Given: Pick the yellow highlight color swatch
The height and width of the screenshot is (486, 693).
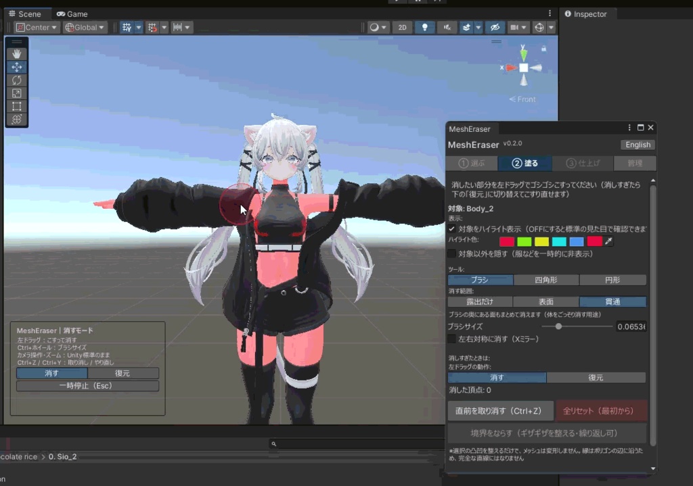Looking at the screenshot, I should point(541,241).
